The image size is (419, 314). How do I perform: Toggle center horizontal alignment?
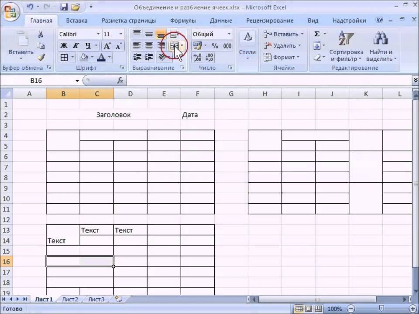pyautogui.click(x=148, y=46)
